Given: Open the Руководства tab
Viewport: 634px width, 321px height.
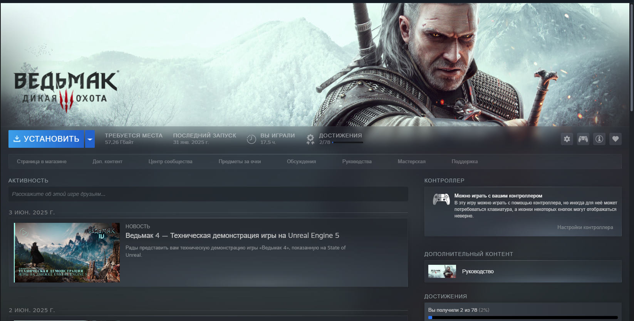Looking at the screenshot, I should click(x=357, y=162).
